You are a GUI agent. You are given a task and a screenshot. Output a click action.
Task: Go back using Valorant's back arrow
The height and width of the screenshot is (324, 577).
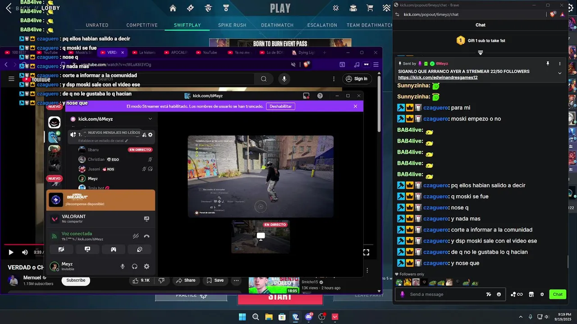tap(9, 8)
